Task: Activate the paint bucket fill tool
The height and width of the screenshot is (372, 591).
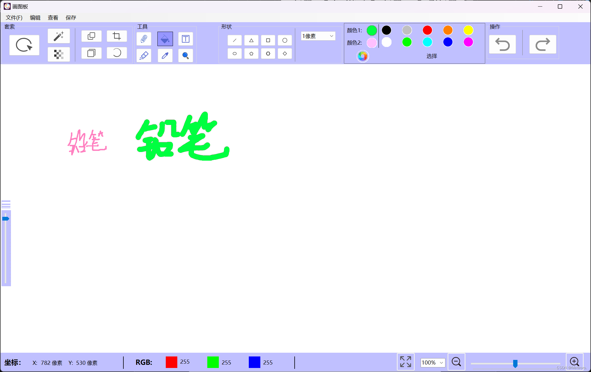Action: click(165, 39)
